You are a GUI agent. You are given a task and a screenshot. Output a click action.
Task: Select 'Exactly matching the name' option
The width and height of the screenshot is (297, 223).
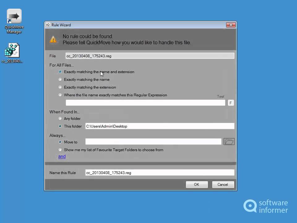tap(60, 80)
